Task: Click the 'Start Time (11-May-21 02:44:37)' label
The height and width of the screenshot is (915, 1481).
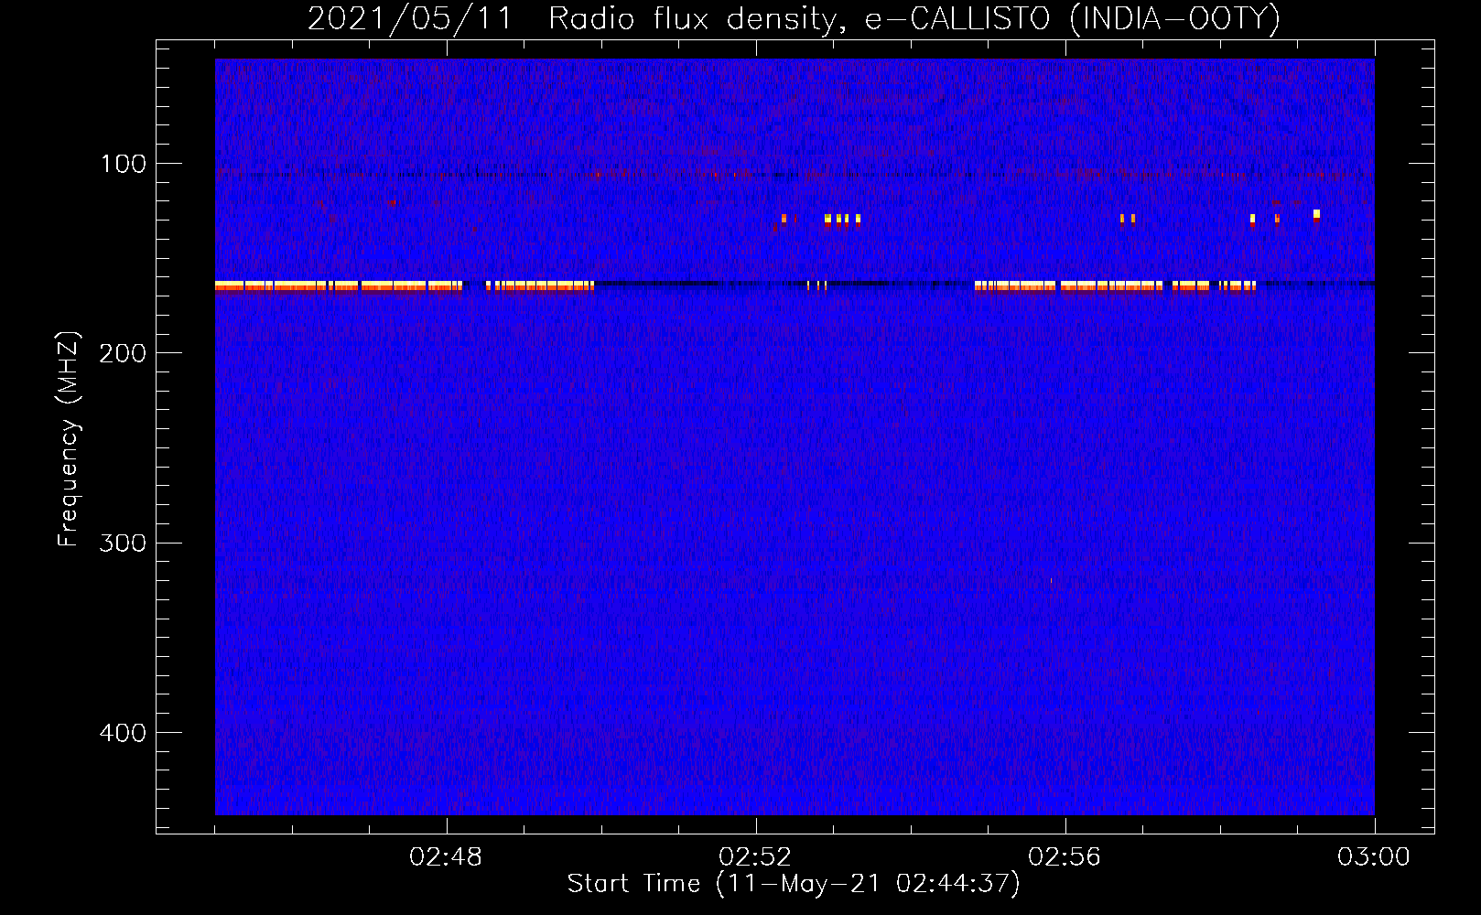Action: click(x=794, y=884)
